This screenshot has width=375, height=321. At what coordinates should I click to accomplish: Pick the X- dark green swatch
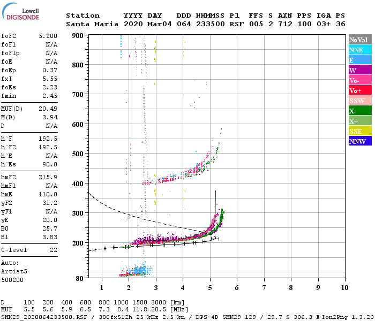(360, 111)
